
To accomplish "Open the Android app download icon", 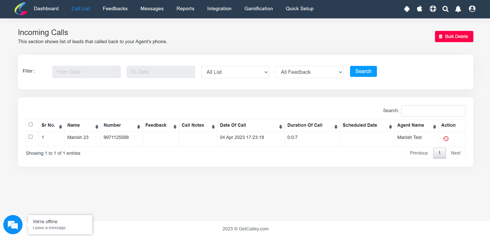I will coord(407,9).
